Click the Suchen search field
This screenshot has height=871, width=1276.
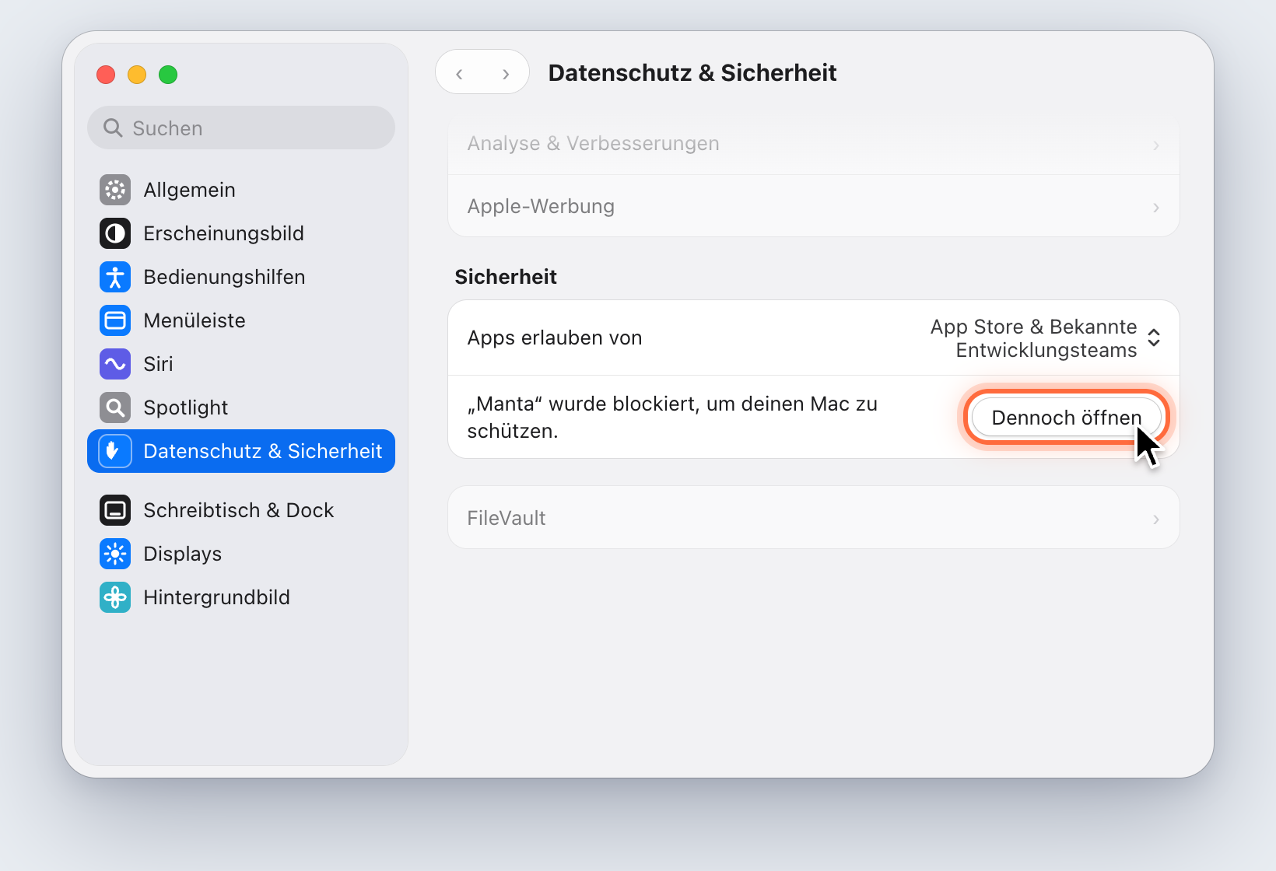[241, 128]
